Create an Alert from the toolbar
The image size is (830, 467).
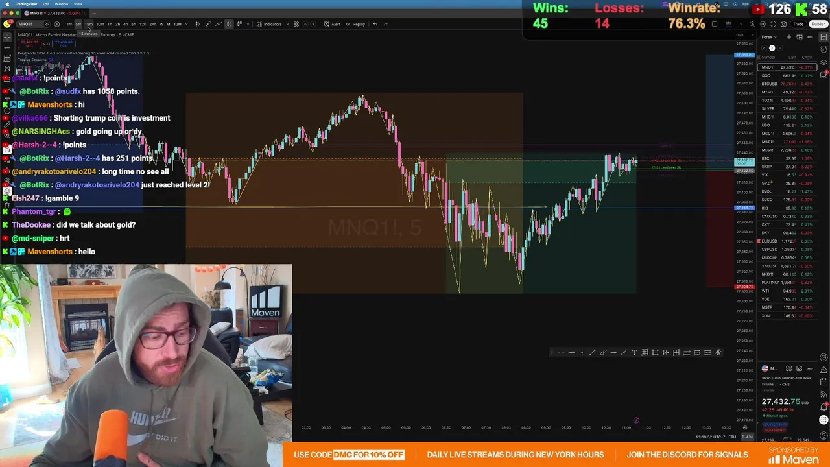click(332, 24)
